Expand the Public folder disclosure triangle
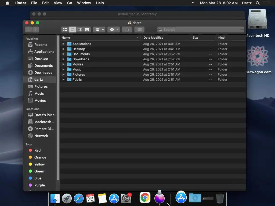This screenshot has height=206, width=275. click(63, 79)
